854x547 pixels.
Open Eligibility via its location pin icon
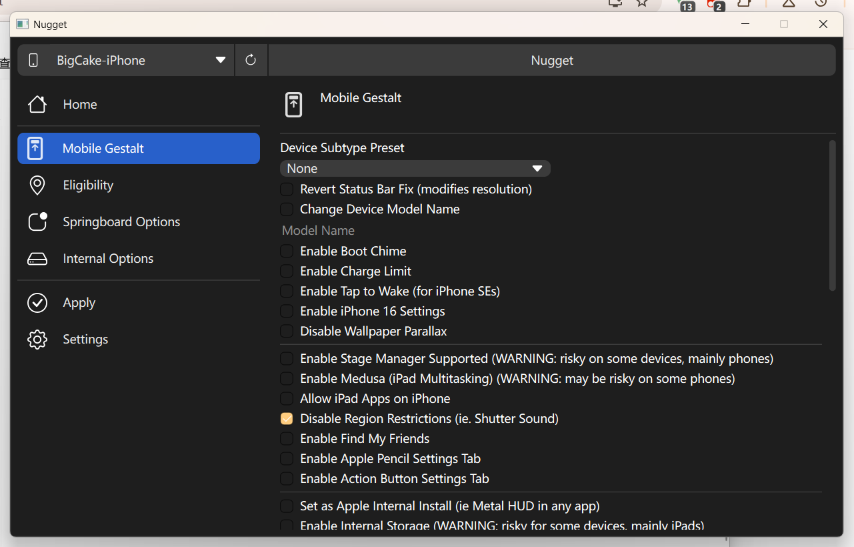(37, 185)
